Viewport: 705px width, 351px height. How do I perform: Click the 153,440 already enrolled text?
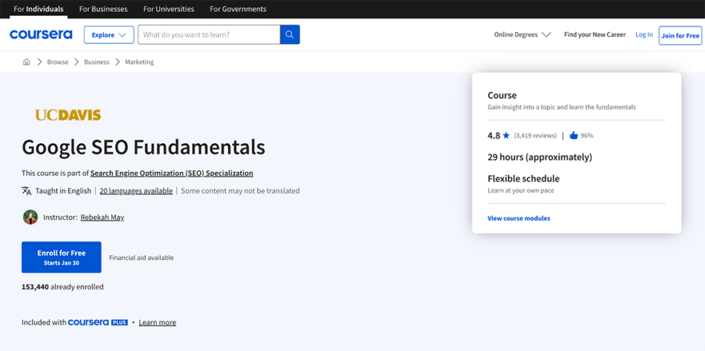point(63,286)
